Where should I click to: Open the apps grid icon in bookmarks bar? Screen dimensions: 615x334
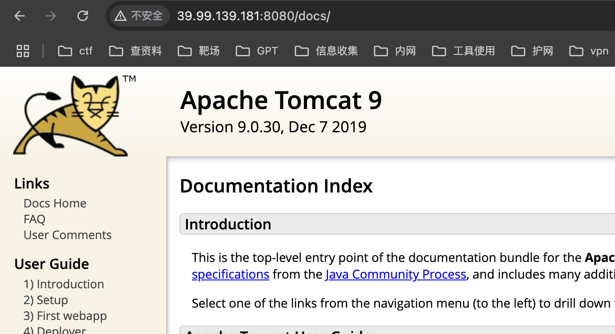(x=23, y=51)
